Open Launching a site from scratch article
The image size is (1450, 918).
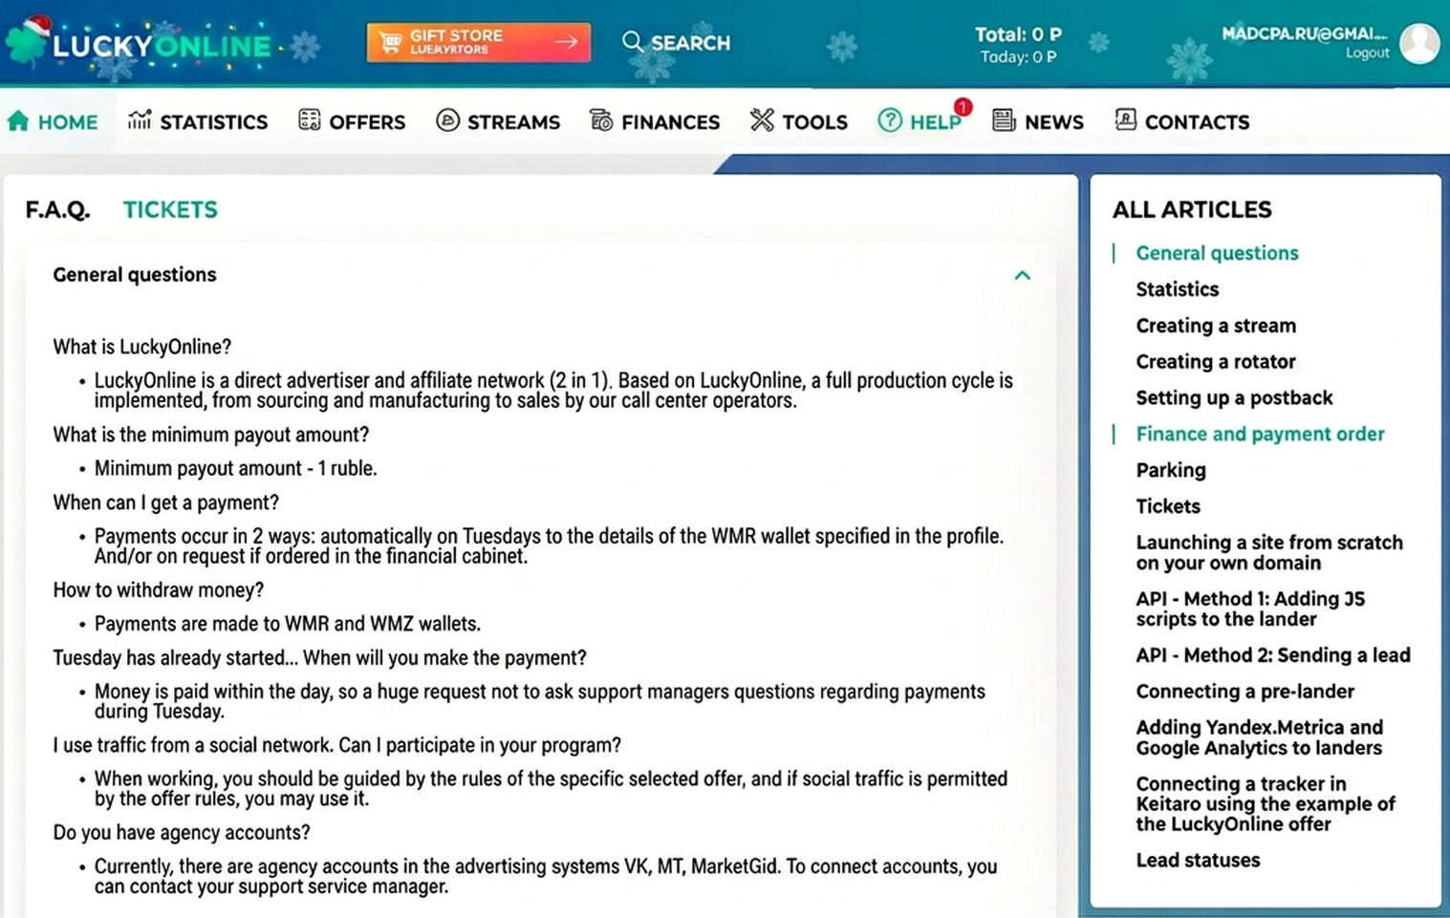(x=1269, y=553)
